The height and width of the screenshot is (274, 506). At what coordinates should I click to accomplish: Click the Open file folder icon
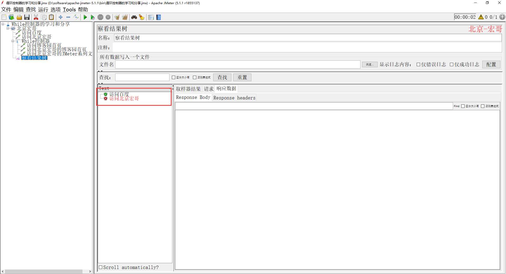[19, 17]
